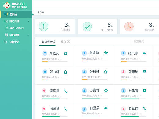Open patient 赵永琪

point(133,109)
